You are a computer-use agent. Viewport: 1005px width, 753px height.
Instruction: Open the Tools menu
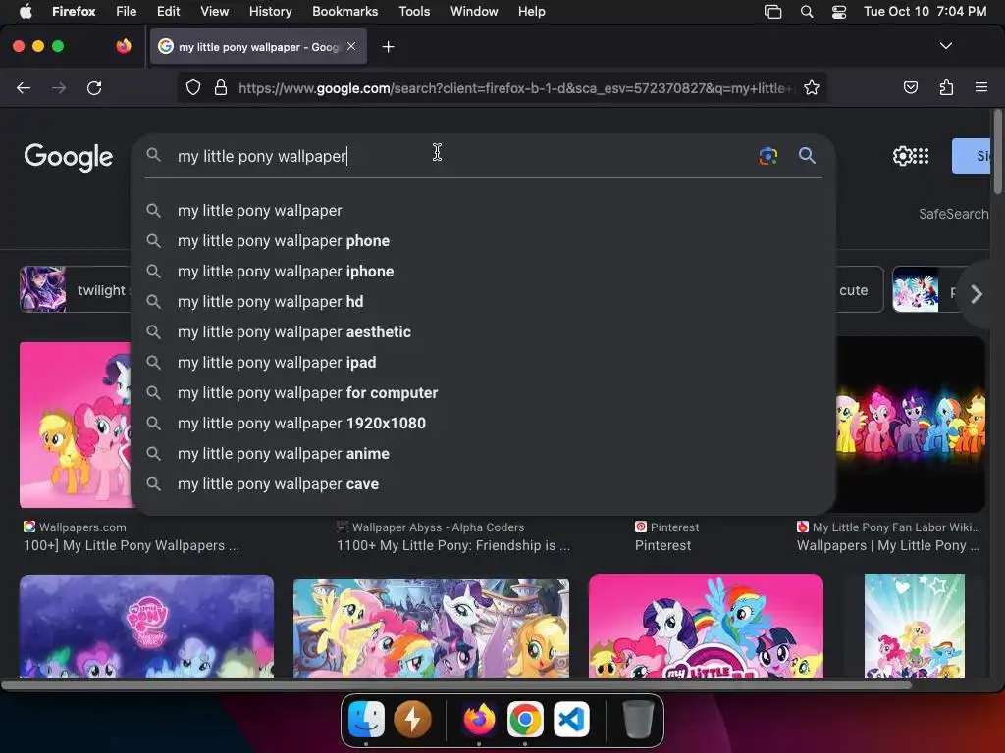[x=414, y=11]
